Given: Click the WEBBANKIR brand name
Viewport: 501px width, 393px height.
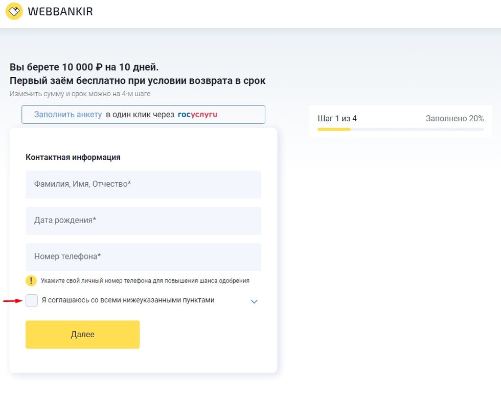Looking at the screenshot, I should pyautogui.click(x=60, y=11).
